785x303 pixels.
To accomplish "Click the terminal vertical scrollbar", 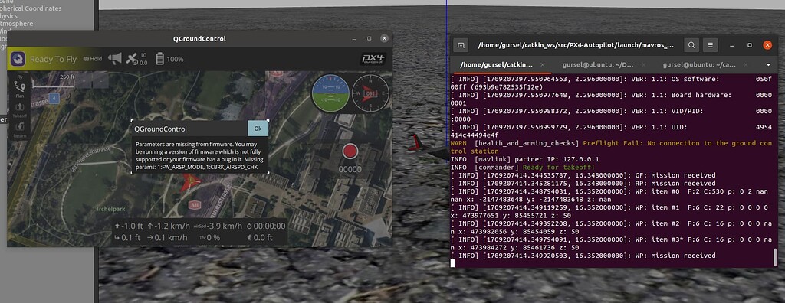I will pyautogui.click(x=776, y=257).
